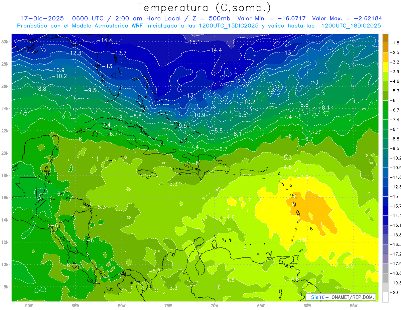Image resolution: width=401 pixels, height=310 pixels.
Task: Click the "Valor Min. = -16.0717" readout
Action: 272,18
